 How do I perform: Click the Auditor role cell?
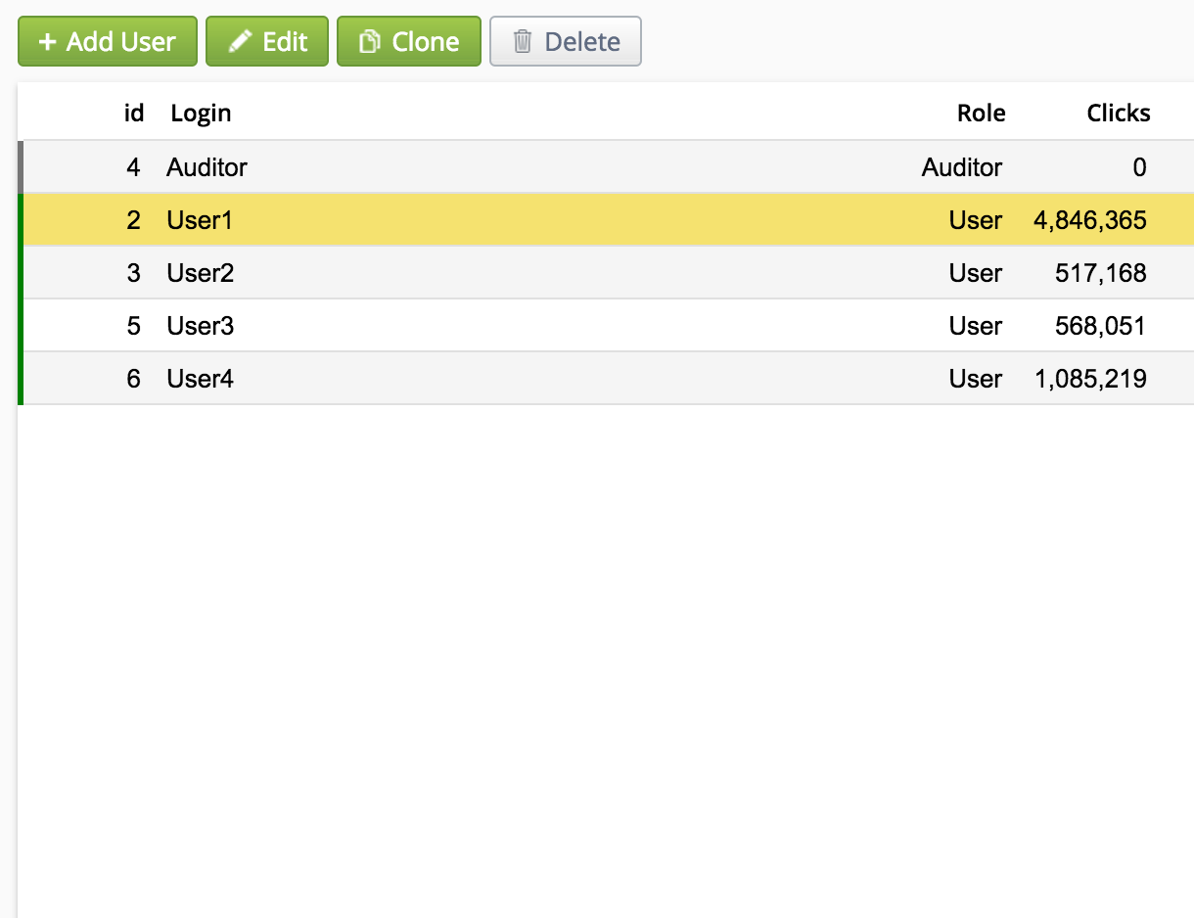tap(962, 167)
